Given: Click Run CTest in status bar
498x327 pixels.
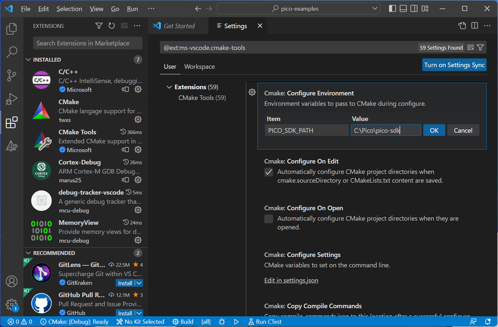Looking at the screenshot, I should pos(264,322).
